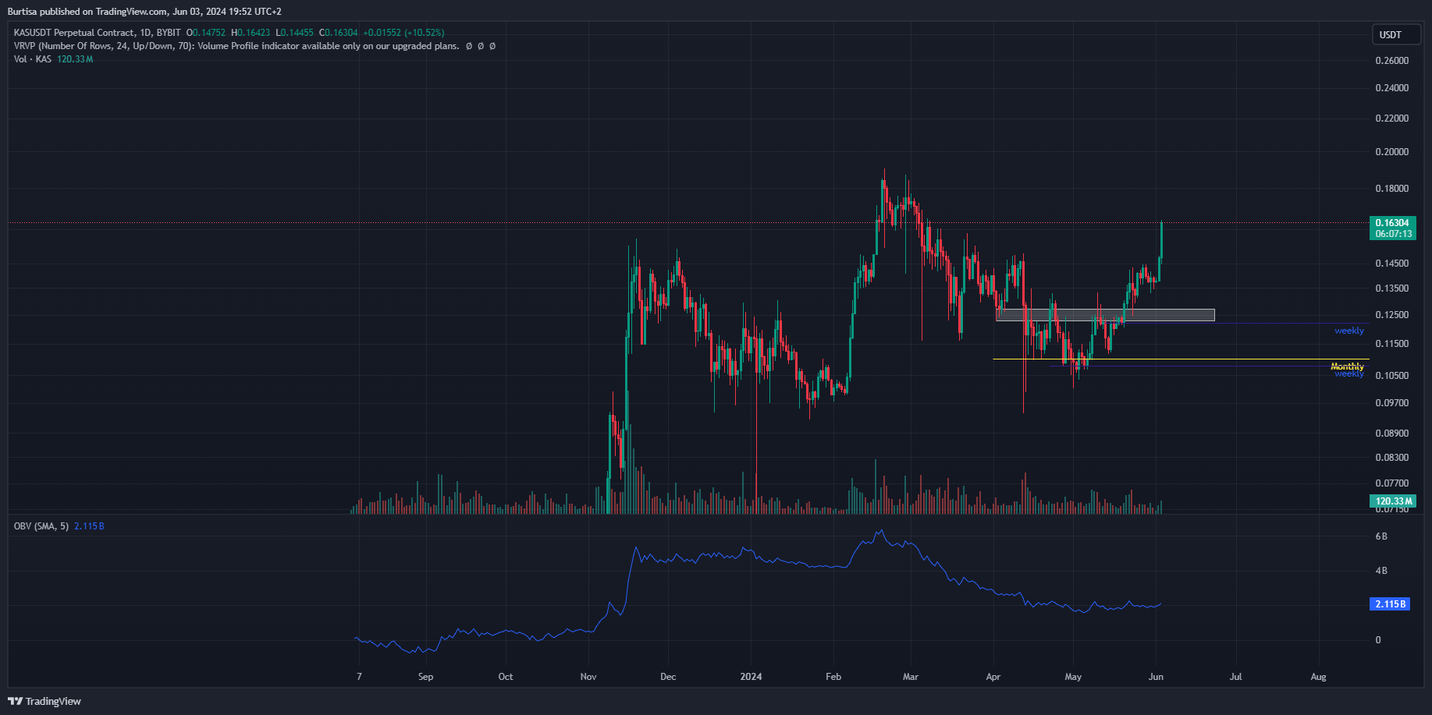Click the Apr label on time axis

click(993, 677)
